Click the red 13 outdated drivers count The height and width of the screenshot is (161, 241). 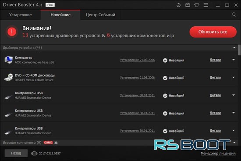point(25,35)
